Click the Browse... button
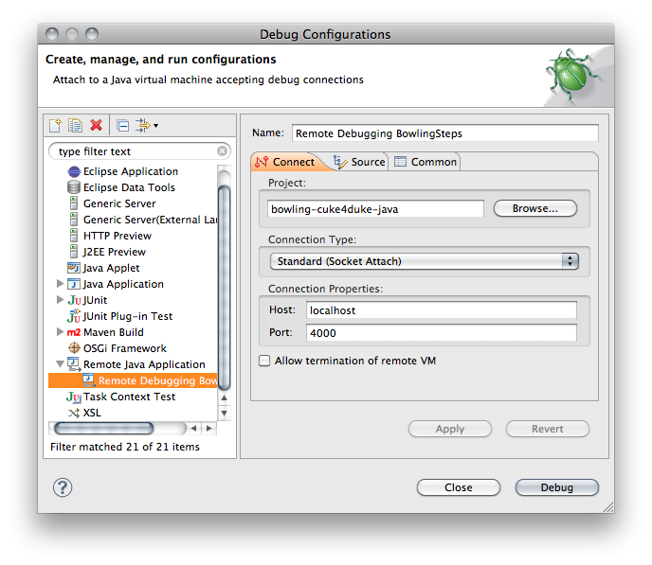Image resolution: width=652 pixels, height=565 pixels. coord(535,208)
